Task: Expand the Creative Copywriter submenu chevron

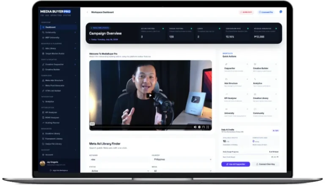Action: (75, 64)
